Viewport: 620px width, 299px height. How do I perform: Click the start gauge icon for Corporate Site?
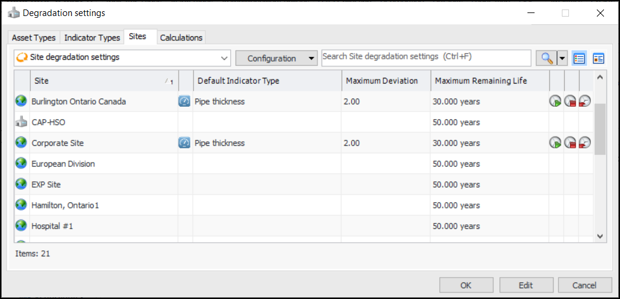click(555, 143)
